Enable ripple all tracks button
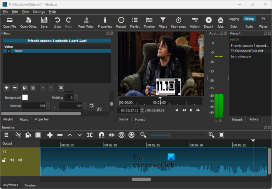 tap(132, 135)
